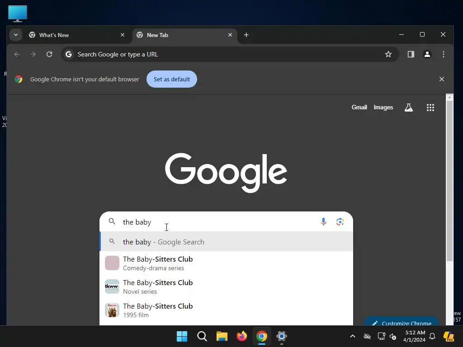463x347 pixels.
Task: Click the Google logo
Action: click(x=226, y=173)
